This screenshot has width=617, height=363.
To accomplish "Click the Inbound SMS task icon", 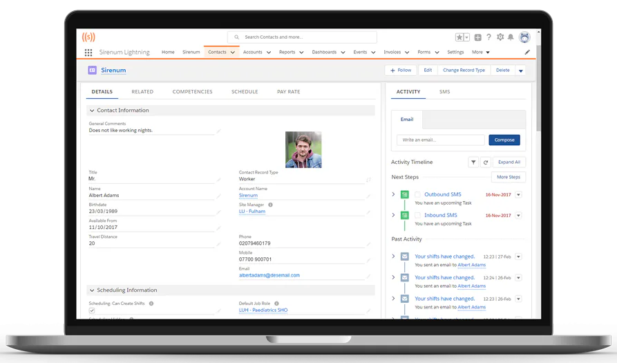I will pyautogui.click(x=404, y=215).
